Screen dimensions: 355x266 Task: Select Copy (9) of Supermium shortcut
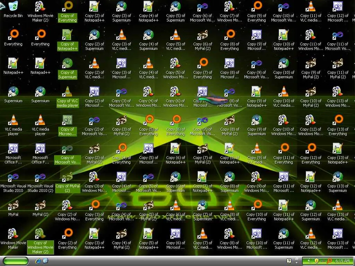pos(257,125)
